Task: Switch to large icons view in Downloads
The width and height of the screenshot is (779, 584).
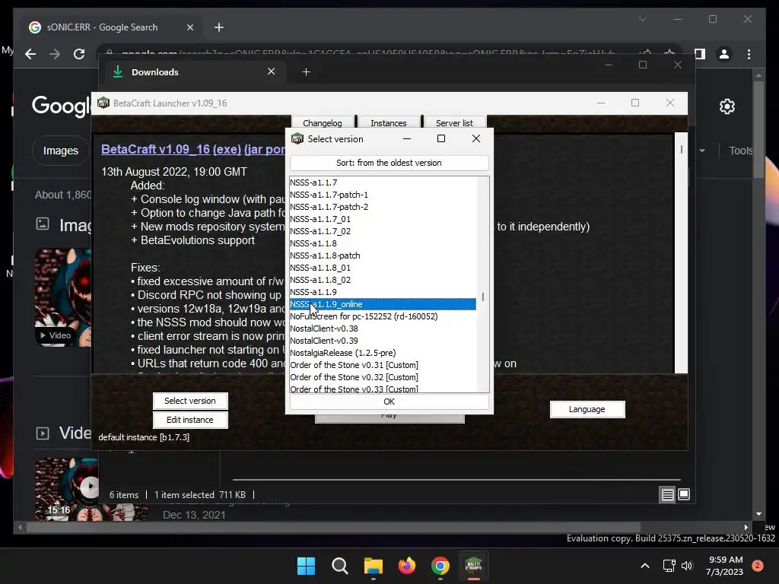Action: coord(684,494)
